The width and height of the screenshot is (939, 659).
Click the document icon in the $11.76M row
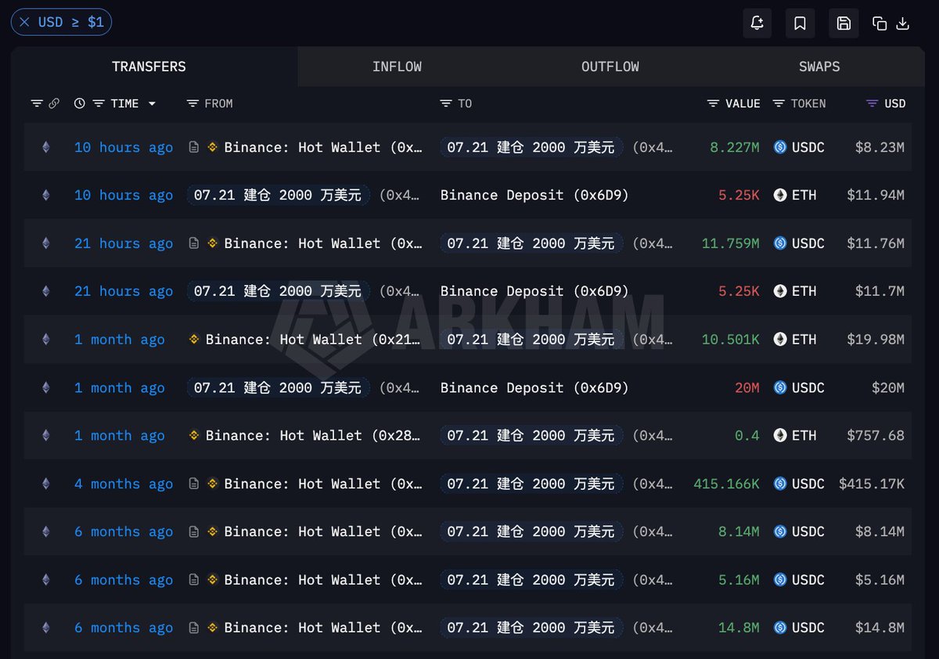pos(194,243)
